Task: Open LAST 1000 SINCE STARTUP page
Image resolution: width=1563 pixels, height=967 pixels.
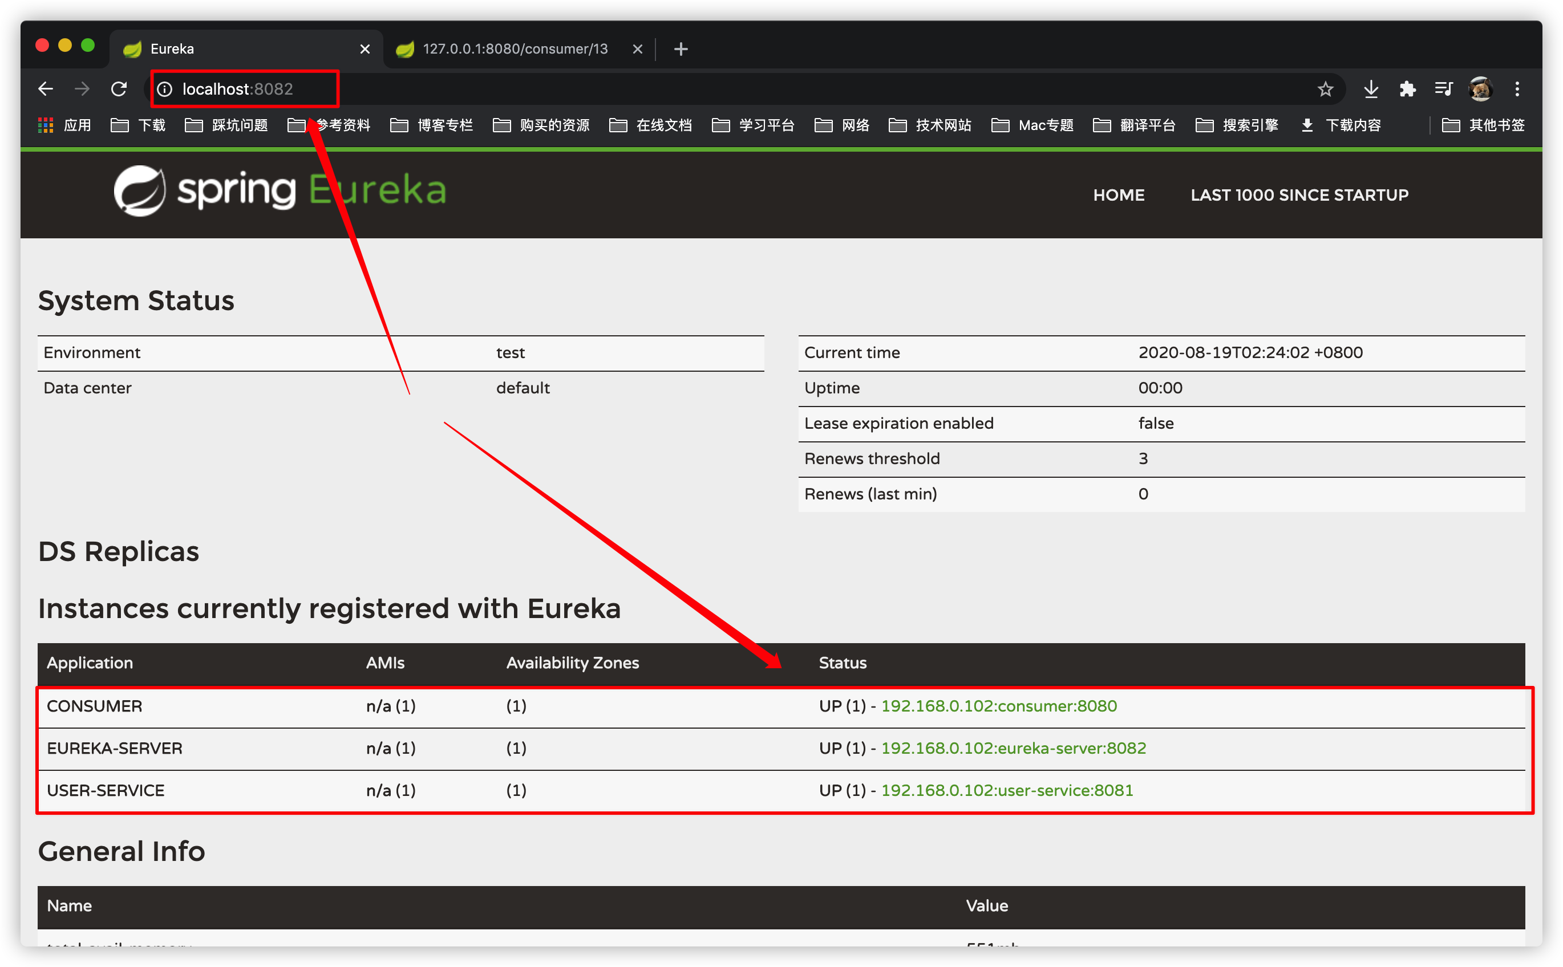Action: coord(1299,195)
